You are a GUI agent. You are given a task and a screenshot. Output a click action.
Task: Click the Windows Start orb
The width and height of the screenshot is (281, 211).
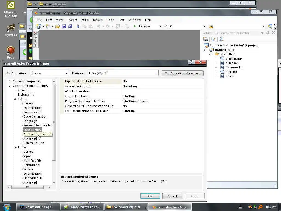pos(7,207)
